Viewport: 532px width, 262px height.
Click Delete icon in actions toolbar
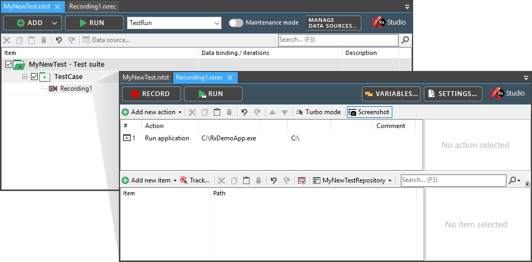tap(229, 112)
